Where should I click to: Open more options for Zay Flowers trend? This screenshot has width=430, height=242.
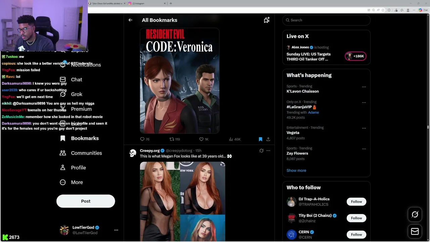[x=364, y=149]
